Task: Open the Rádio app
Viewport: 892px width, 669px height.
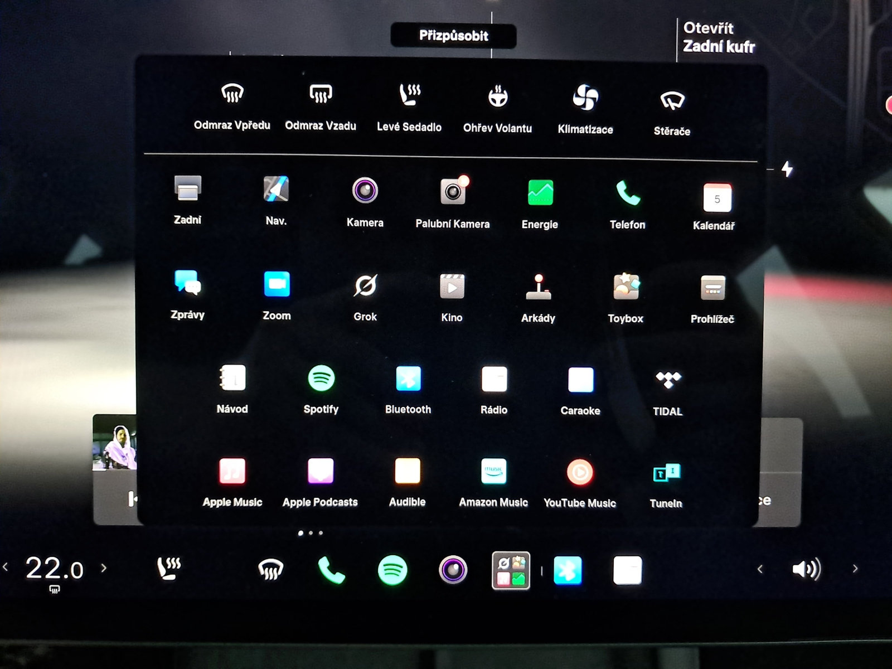Action: (x=494, y=391)
